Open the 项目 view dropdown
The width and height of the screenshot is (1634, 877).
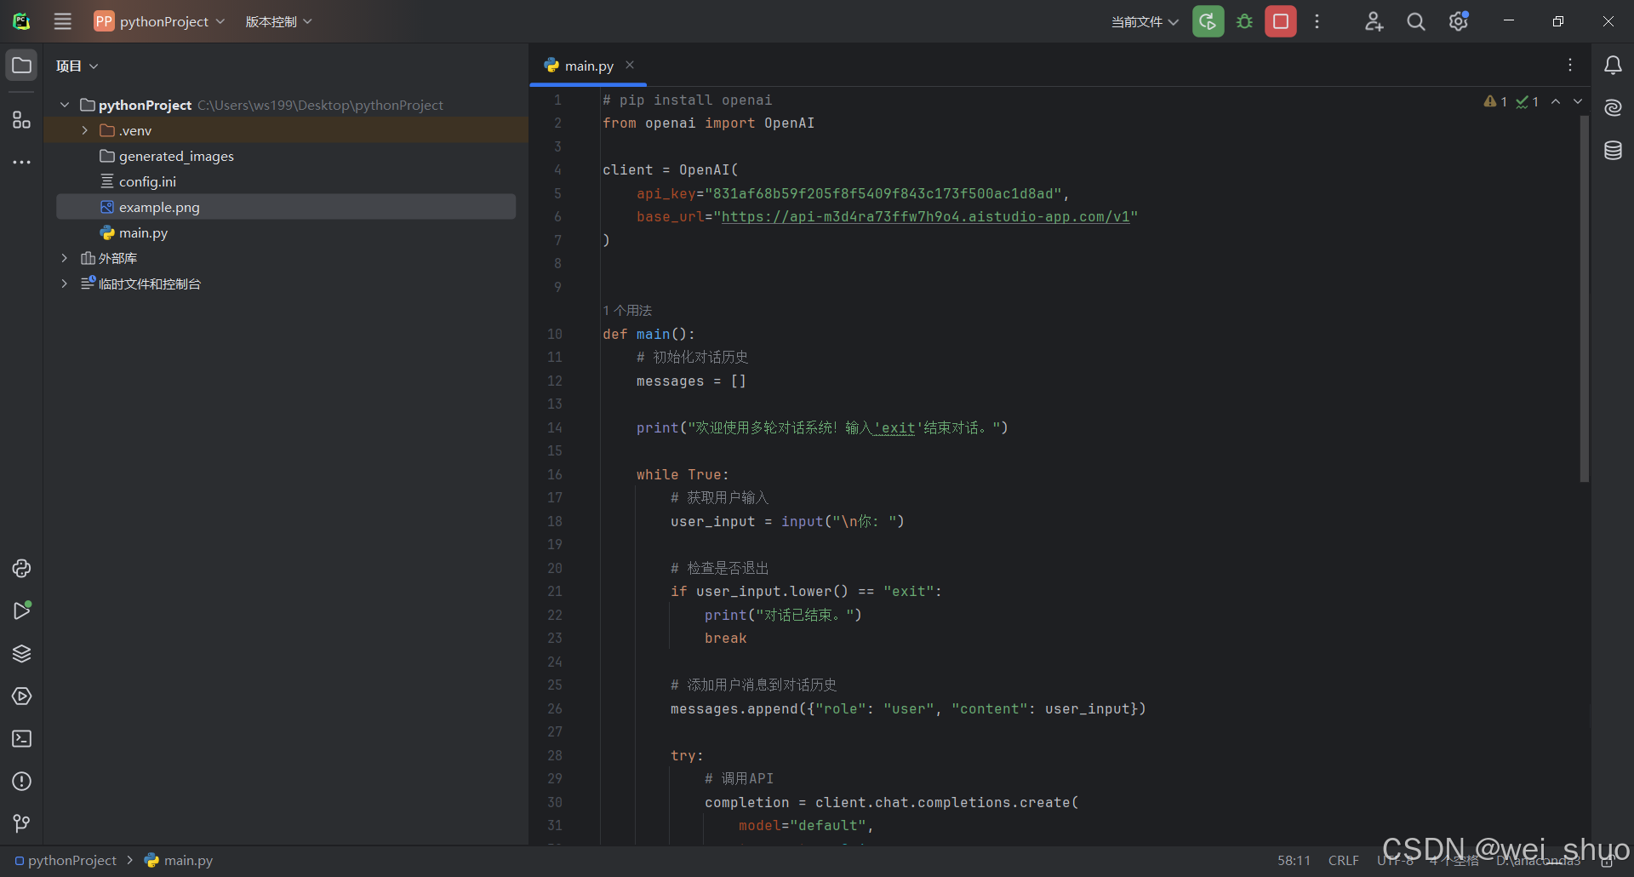(77, 66)
